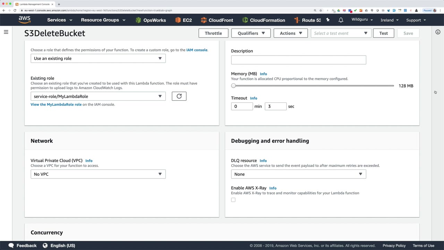Go back using the browser back arrow
Viewport: 444px width, 250px height.
coord(4,10)
